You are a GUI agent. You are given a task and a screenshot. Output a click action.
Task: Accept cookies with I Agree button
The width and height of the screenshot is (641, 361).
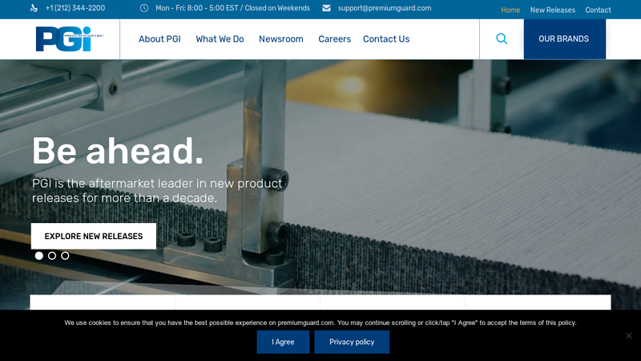(283, 342)
